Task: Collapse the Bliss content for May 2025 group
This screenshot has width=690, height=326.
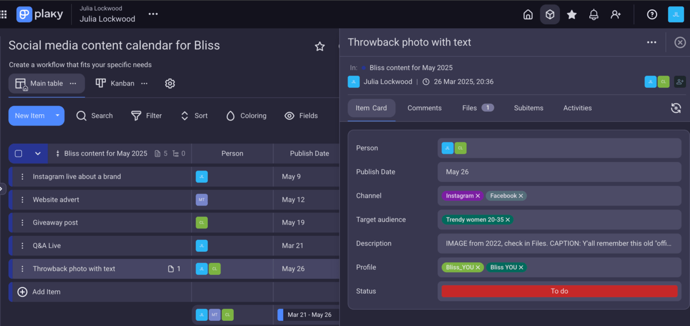Action: point(38,153)
